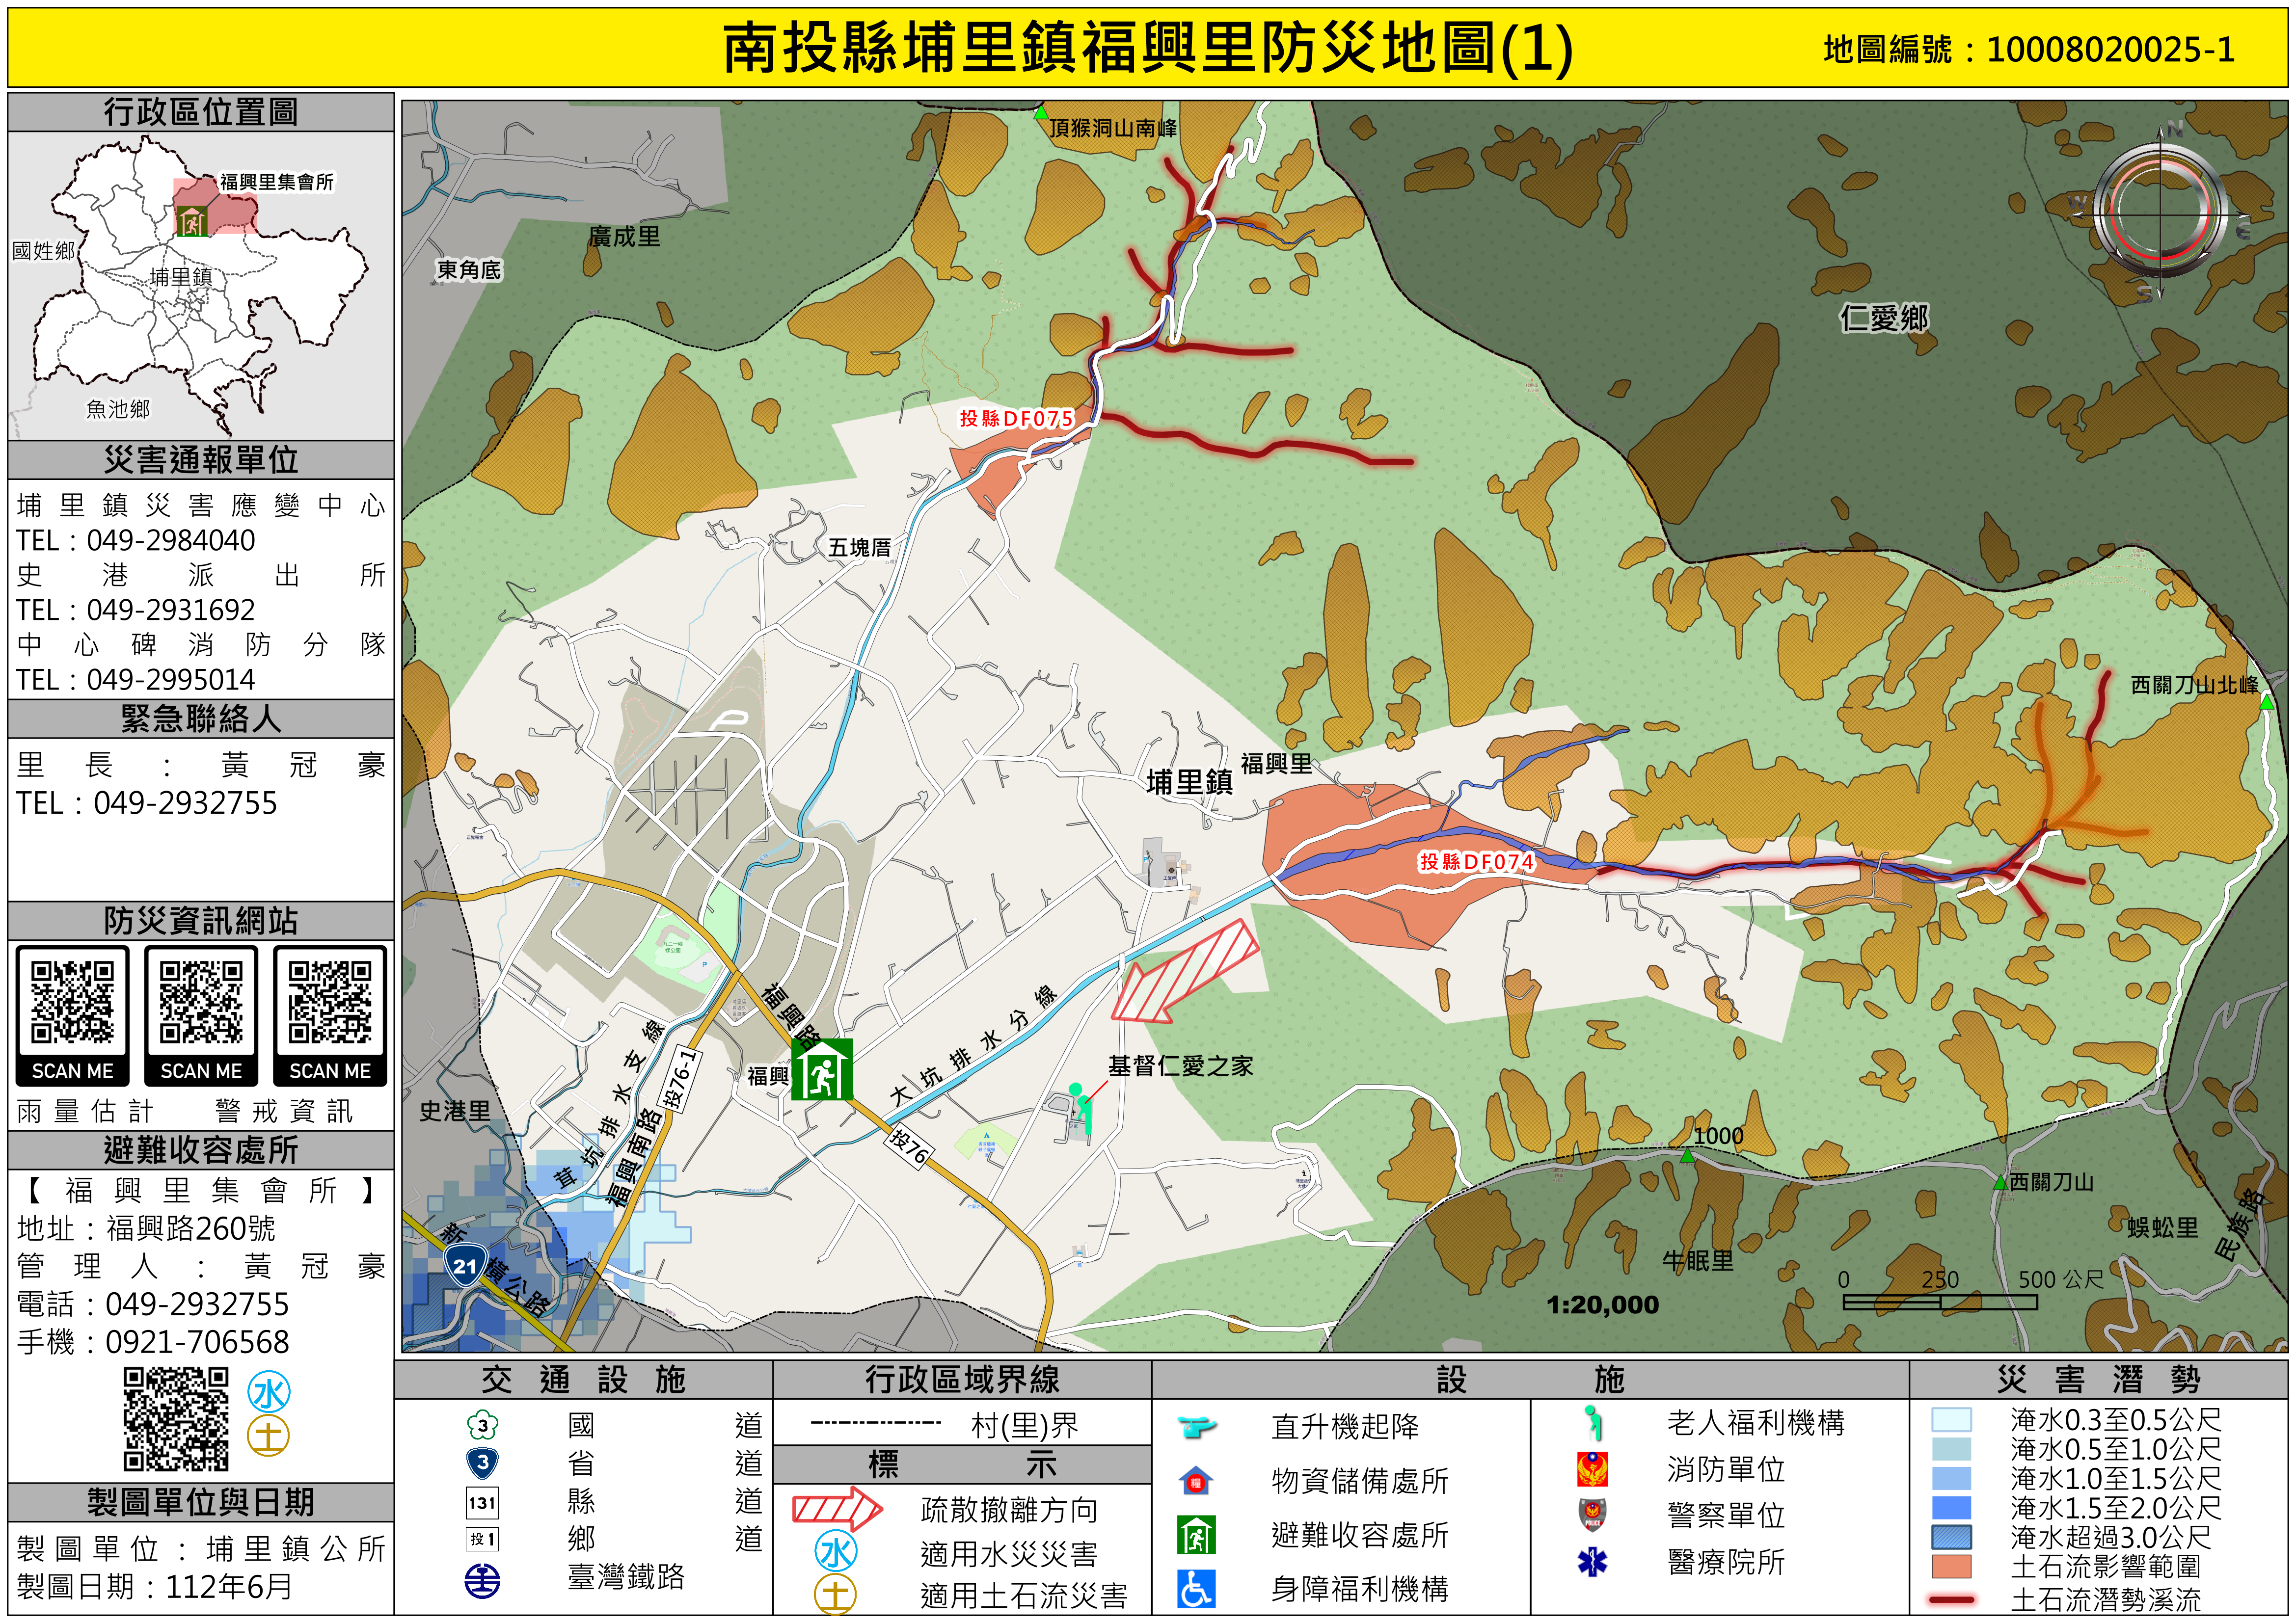Click the green evacuation shelter icon on map
The height and width of the screenshot is (1623, 2296).
tap(822, 1069)
